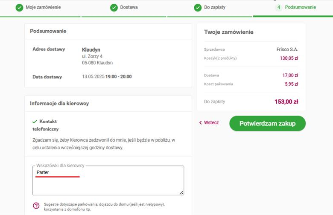Go back using the Wstecz link
This screenshot has width=333, height=215.
click(x=211, y=123)
